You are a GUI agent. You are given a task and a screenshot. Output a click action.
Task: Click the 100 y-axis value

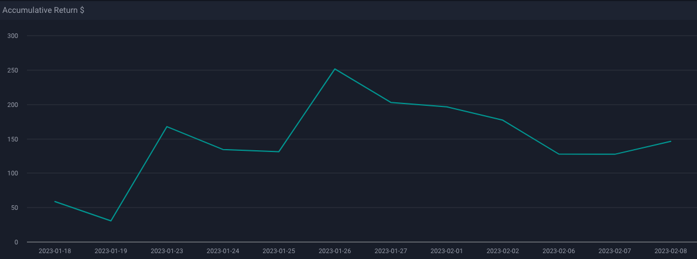(x=14, y=174)
